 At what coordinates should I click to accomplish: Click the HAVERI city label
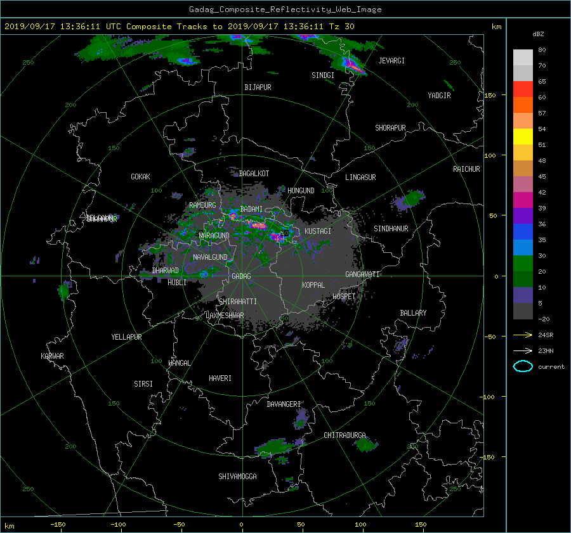tap(220, 378)
